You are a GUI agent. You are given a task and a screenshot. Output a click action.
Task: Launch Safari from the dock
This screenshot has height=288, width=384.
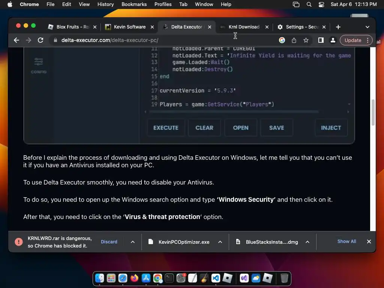coord(123,278)
